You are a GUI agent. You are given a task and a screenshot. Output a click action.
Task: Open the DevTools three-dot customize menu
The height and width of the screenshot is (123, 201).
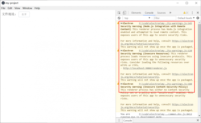click(192, 13)
